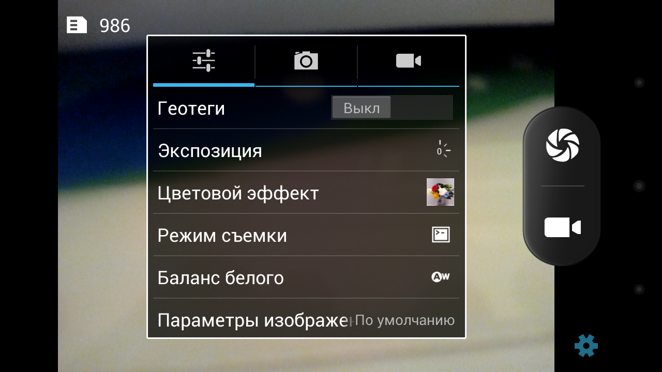Switch to the photo camera settings tab
This screenshot has width=662, height=372.
[x=306, y=61]
